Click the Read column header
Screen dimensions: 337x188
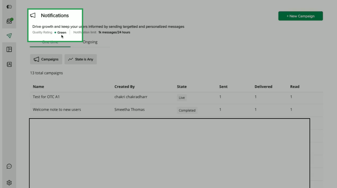(295, 86)
